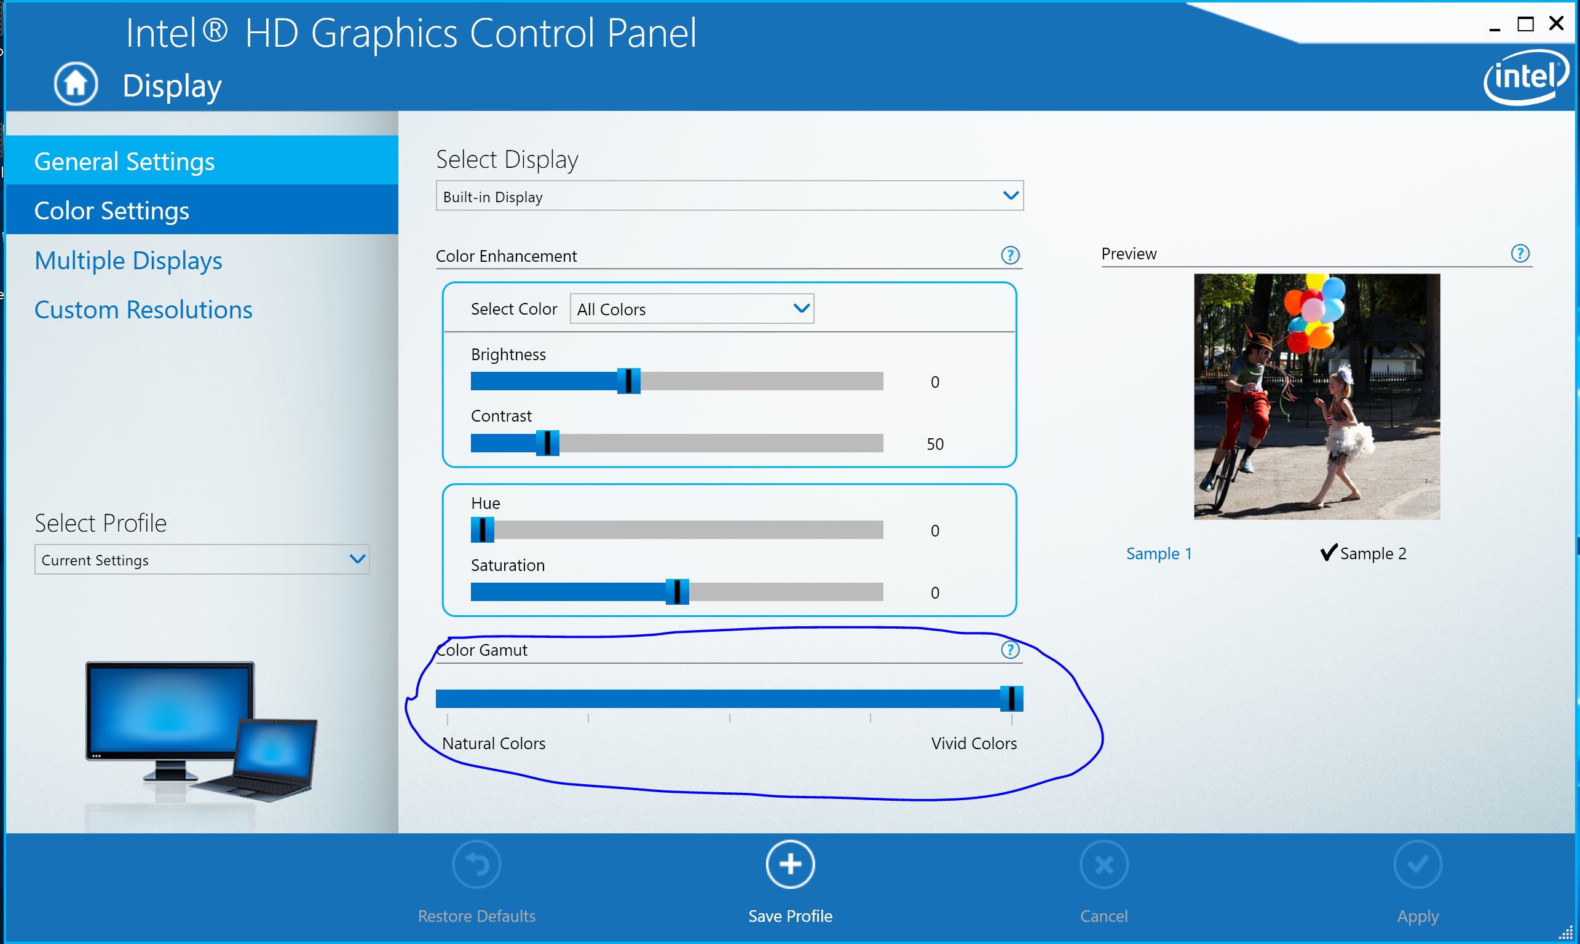Viewport: 1580px width, 944px height.
Task: Select Sample 1 preview image
Action: click(1159, 553)
